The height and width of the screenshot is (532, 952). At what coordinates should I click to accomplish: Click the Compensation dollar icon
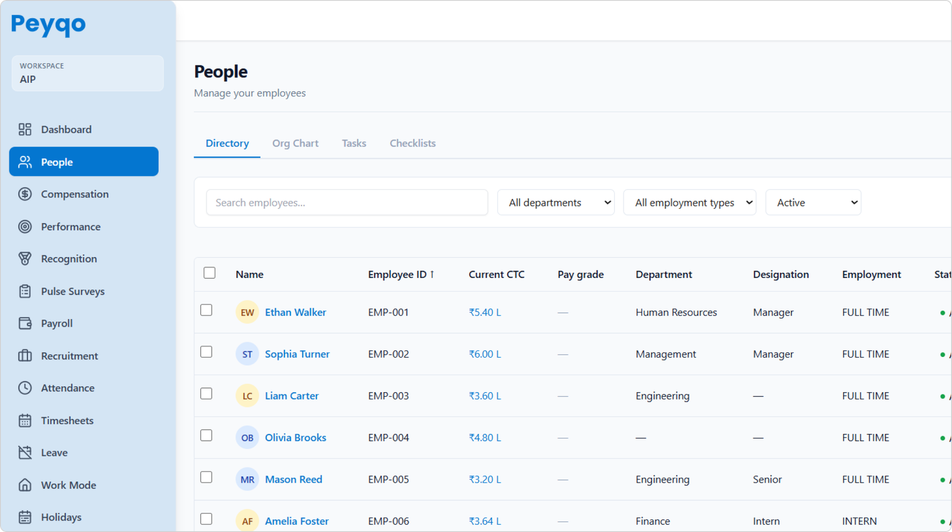(25, 194)
